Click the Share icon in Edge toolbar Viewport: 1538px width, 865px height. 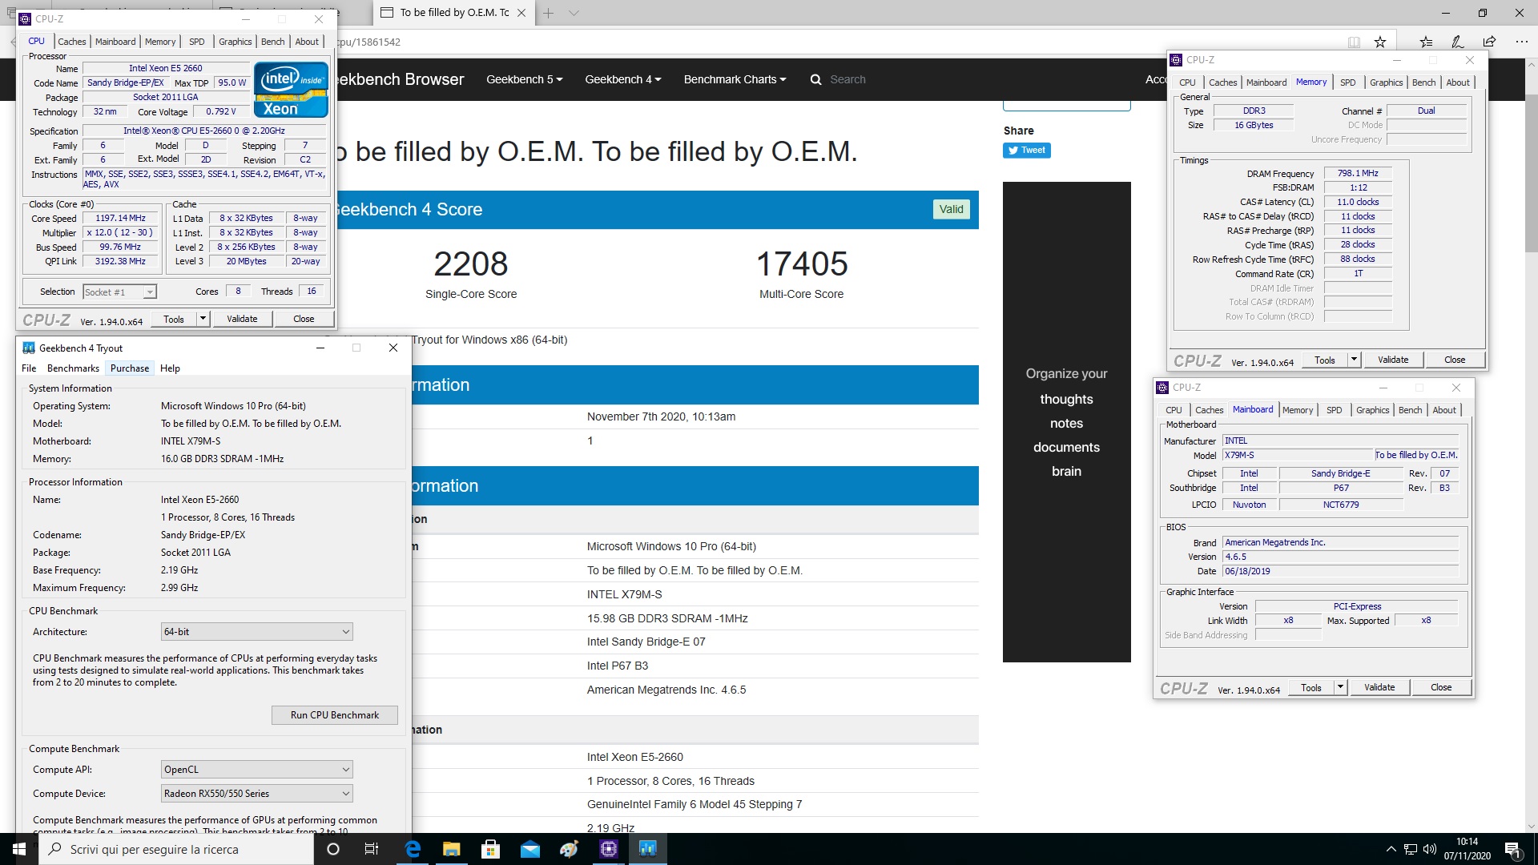1489,42
